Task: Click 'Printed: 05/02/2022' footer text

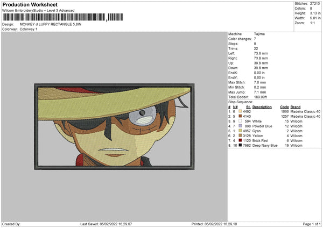Action: click(206, 224)
